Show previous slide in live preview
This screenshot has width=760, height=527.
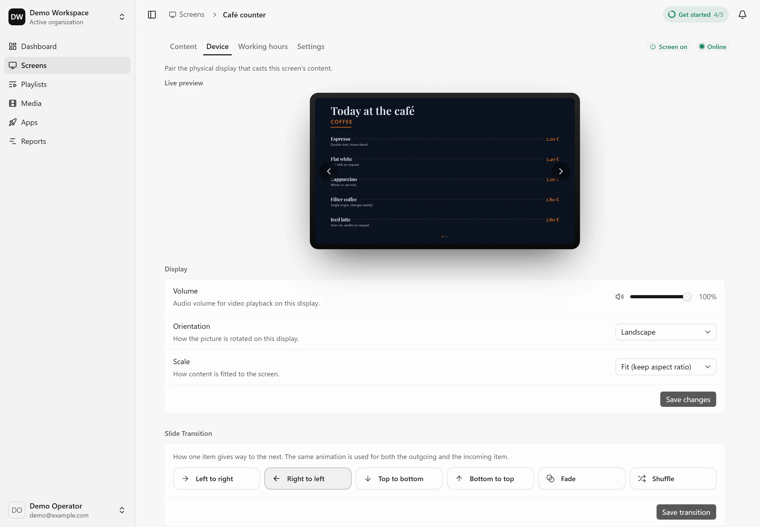(329, 171)
